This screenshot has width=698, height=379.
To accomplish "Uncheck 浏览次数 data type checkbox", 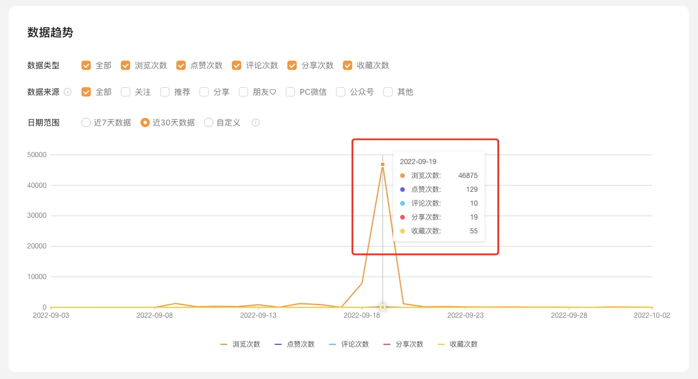I will [x=125, y=65].
